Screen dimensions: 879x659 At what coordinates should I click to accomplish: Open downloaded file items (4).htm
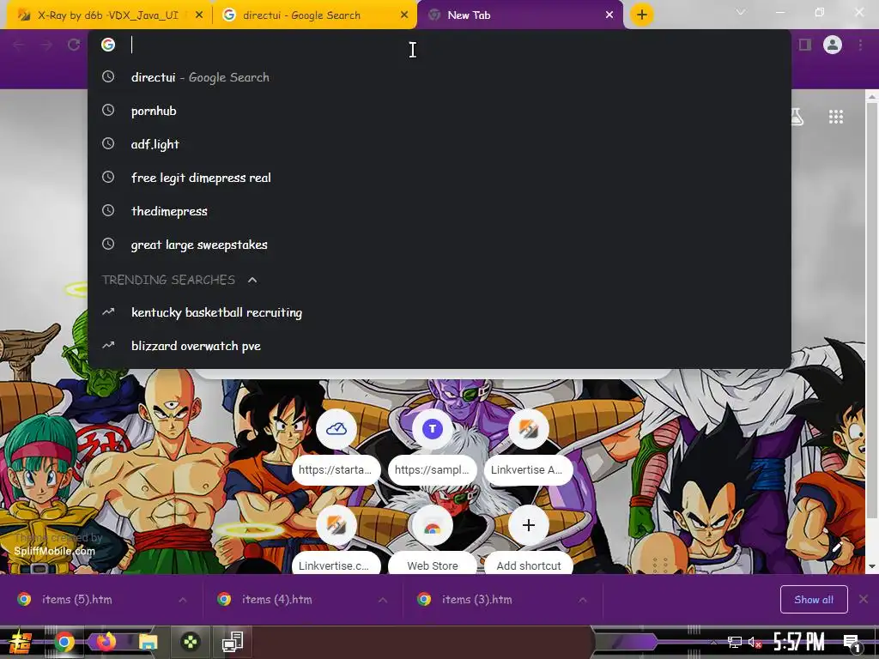click(277, 600)
